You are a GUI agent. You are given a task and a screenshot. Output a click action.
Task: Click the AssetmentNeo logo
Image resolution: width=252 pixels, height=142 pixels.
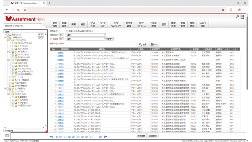click(x=25, y=19)
